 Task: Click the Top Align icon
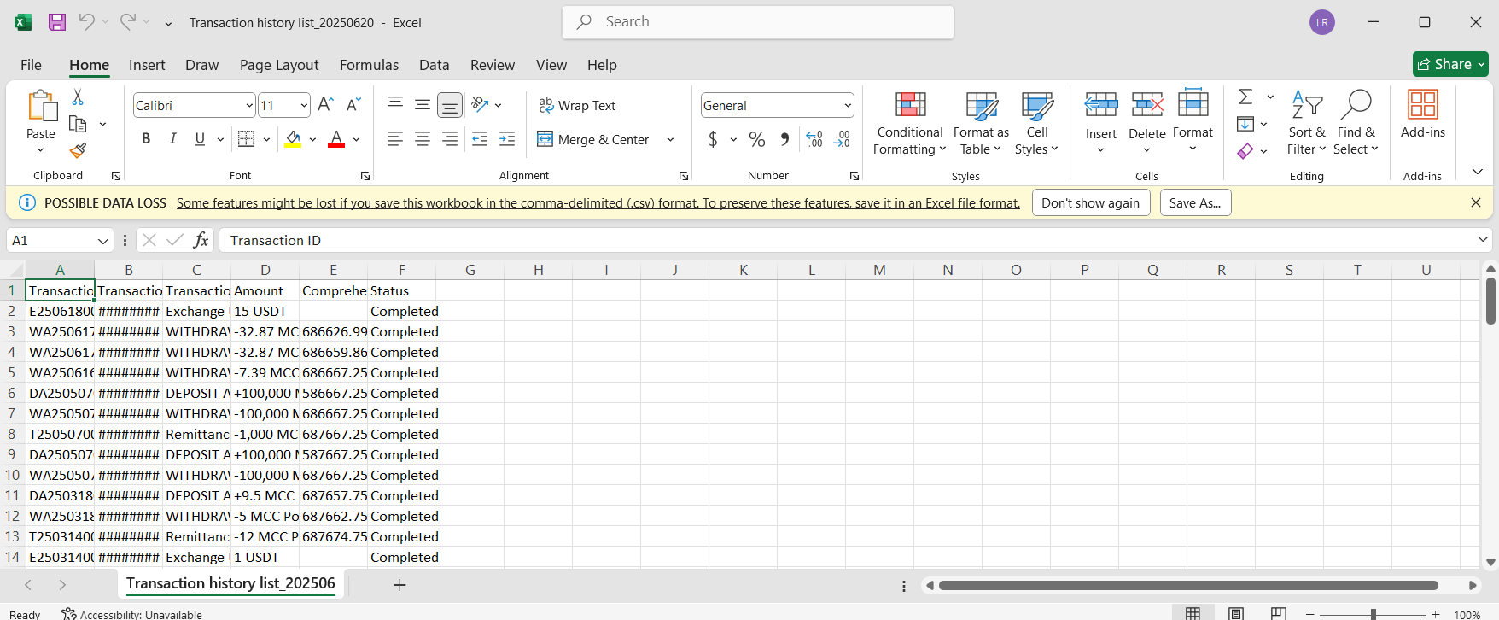[x=395, y=104]
